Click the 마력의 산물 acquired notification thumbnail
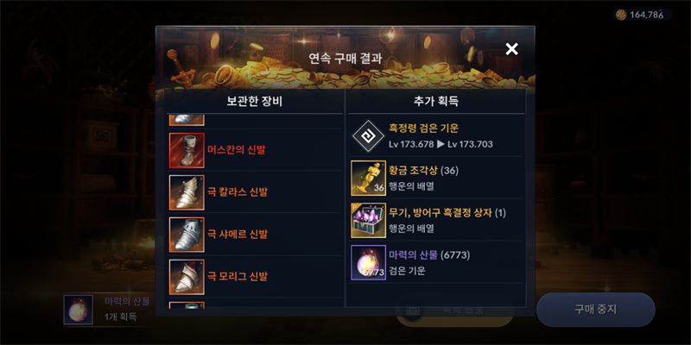Viewport: 691px width, 345px height. [78, 310]
